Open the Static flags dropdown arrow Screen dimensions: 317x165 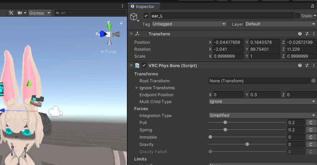(315, 16)
